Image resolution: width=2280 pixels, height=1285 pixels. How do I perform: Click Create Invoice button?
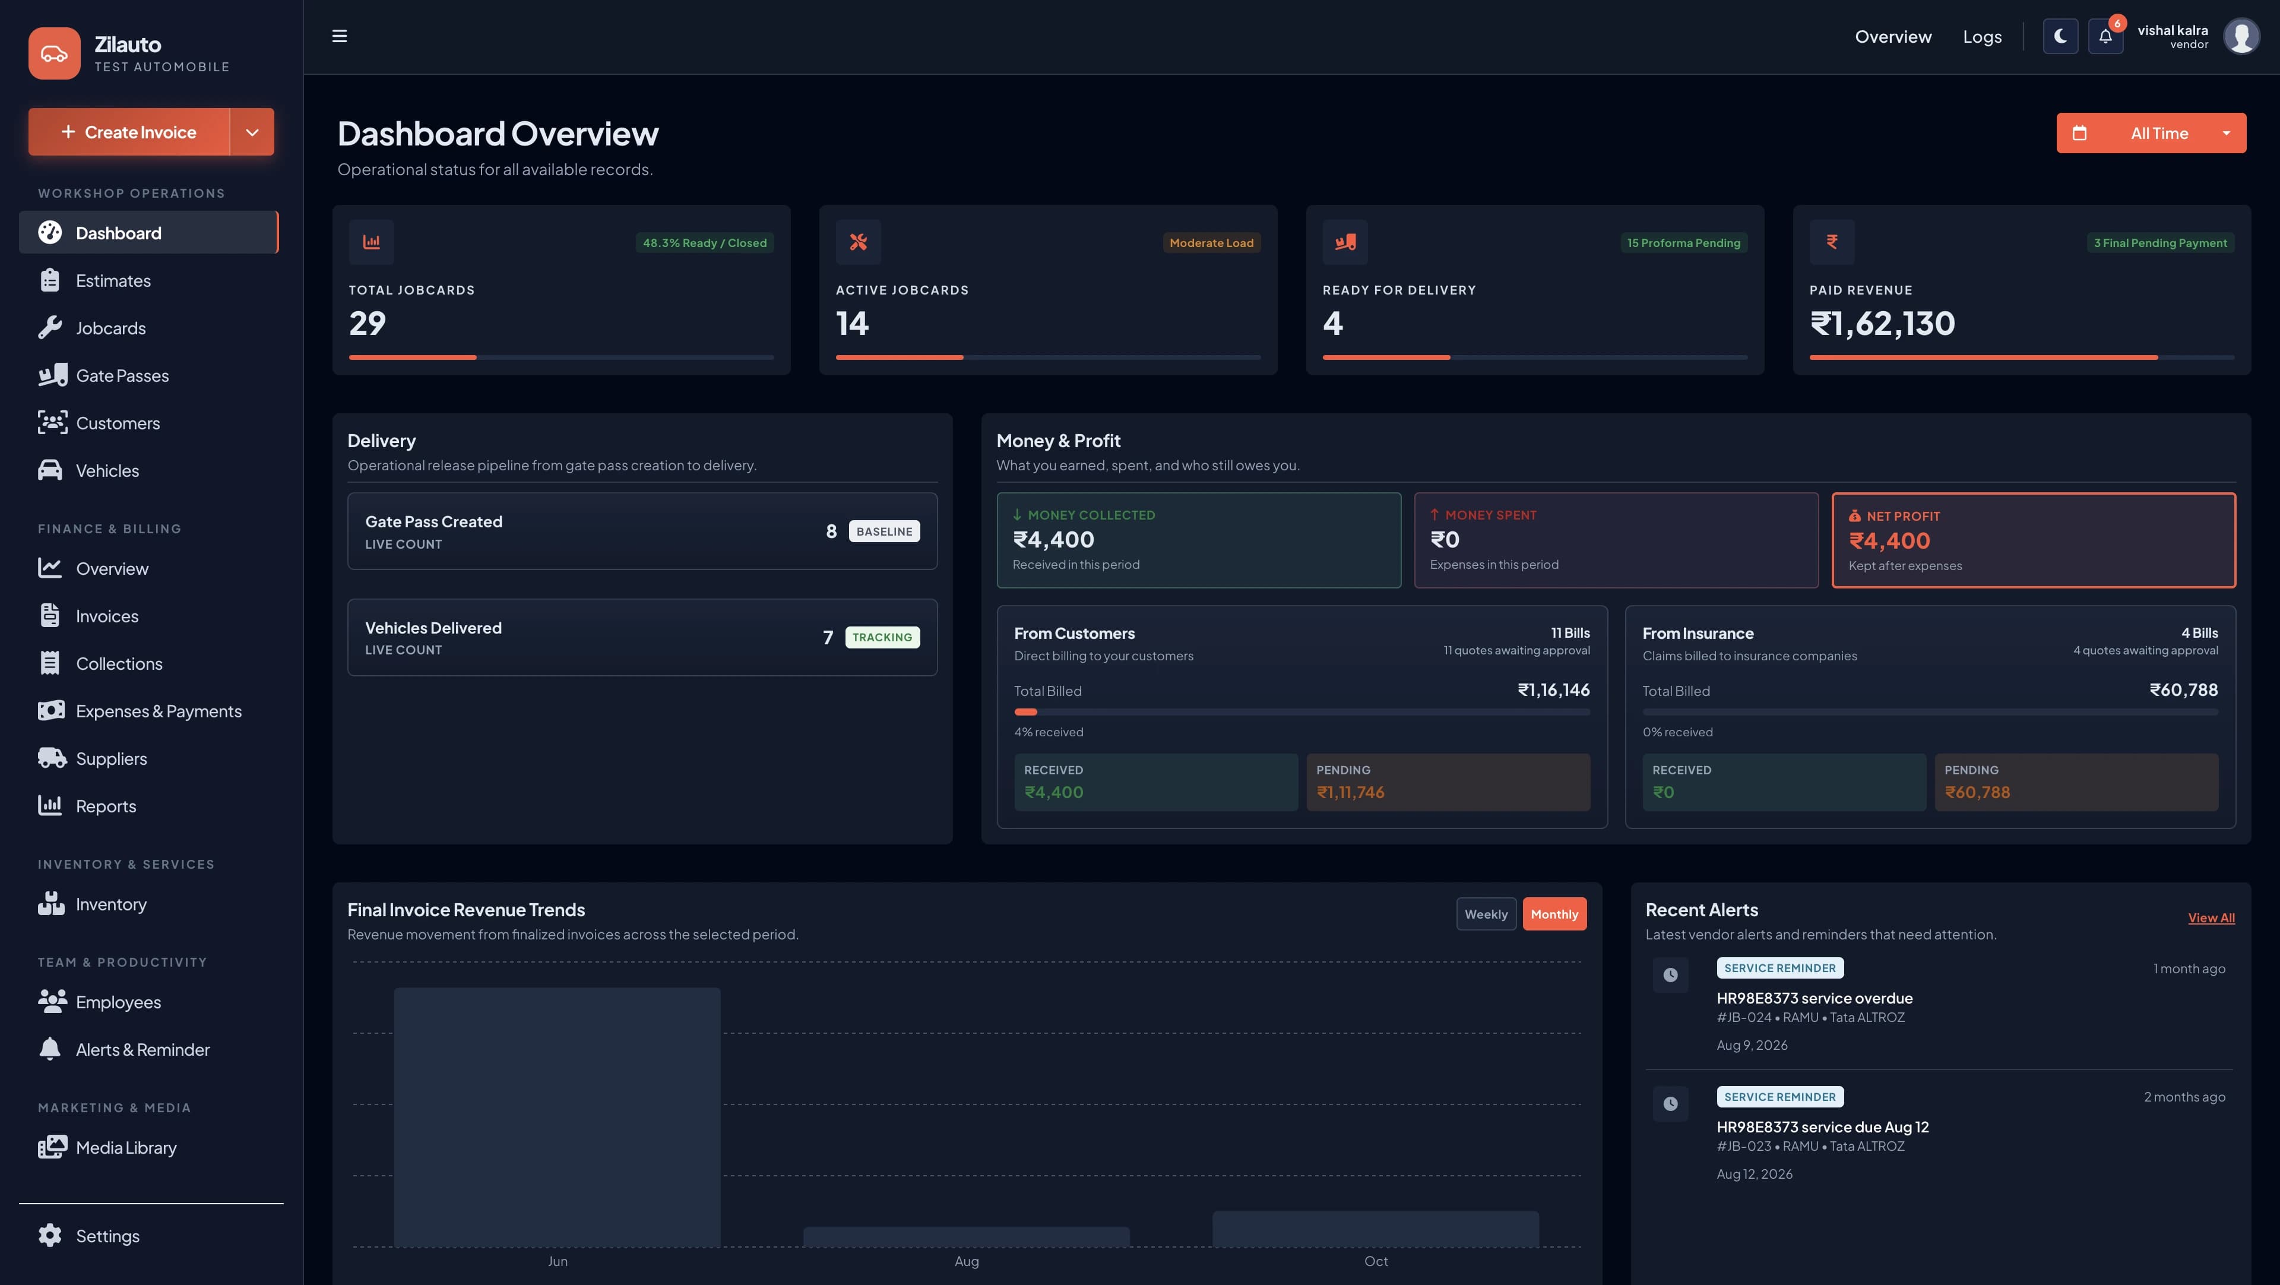click(x=129, y=132)
